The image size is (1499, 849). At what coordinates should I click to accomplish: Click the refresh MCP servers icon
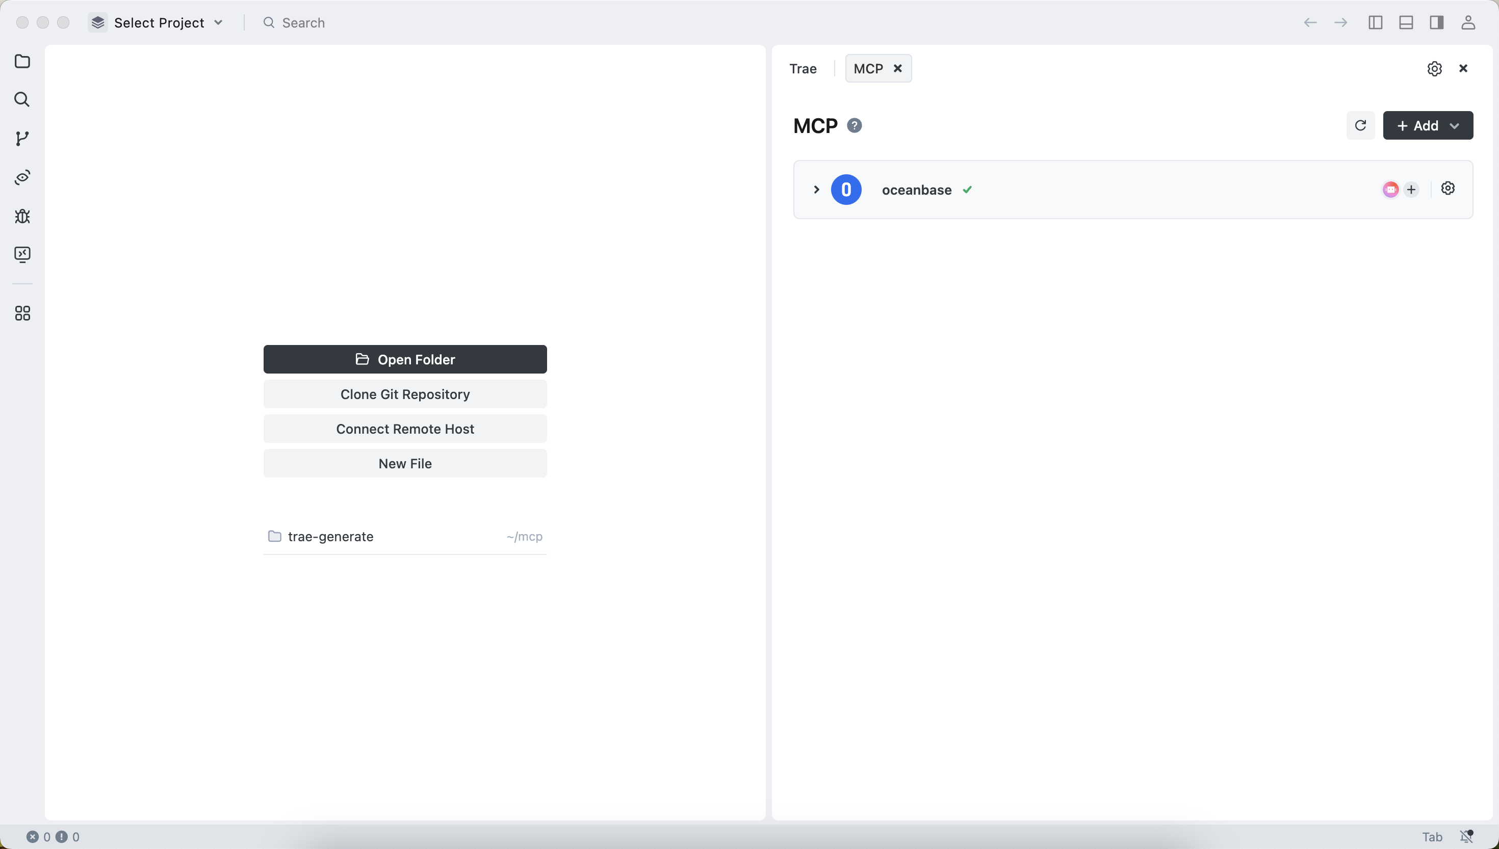click(x=1360, y=125)
